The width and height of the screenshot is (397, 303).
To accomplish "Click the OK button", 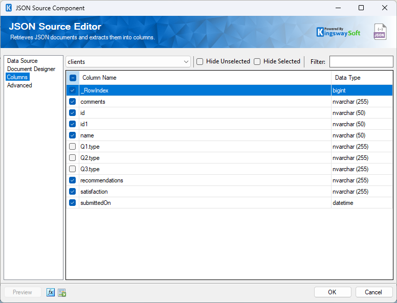I will 333,292.
